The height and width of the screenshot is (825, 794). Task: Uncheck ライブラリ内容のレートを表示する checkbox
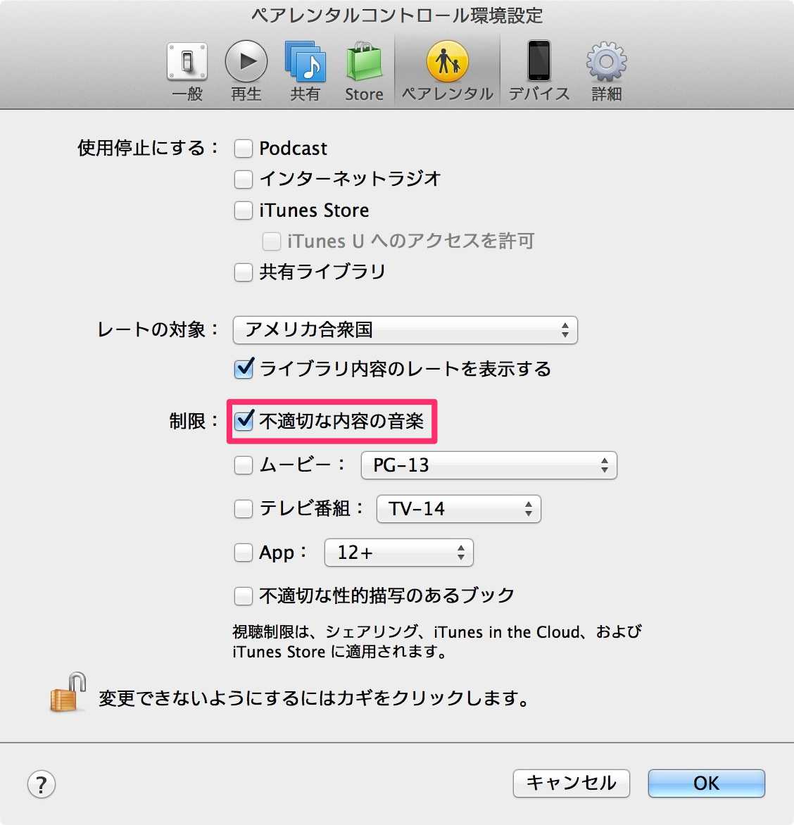click(x=244, y=369)
